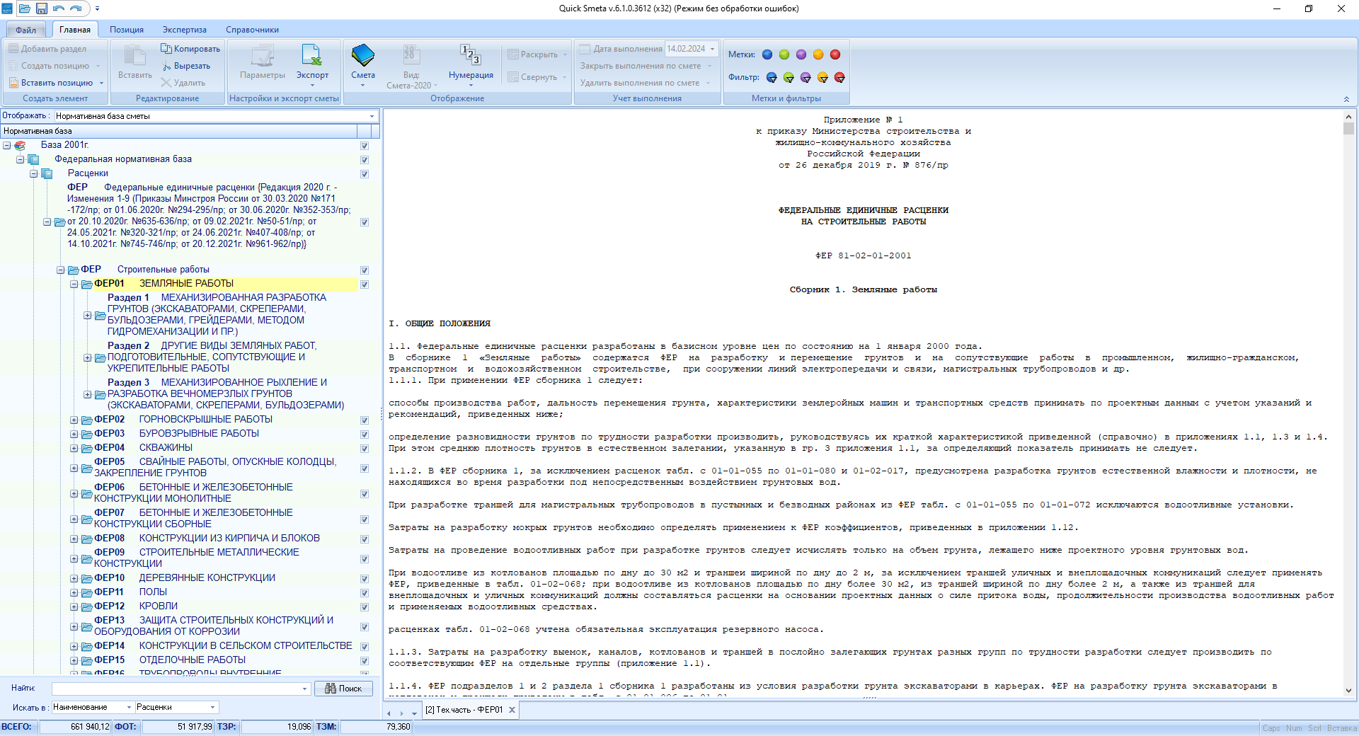
Task: Toggle checkbox for ФЕР11 ПОЛЫ
Action: [365, 593]
